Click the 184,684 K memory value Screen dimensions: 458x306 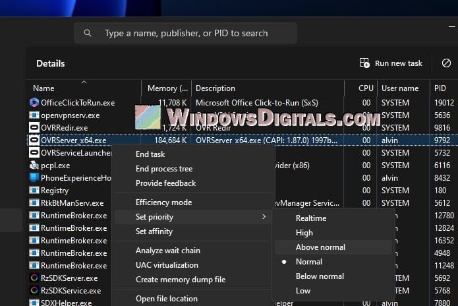click(170, 140)
